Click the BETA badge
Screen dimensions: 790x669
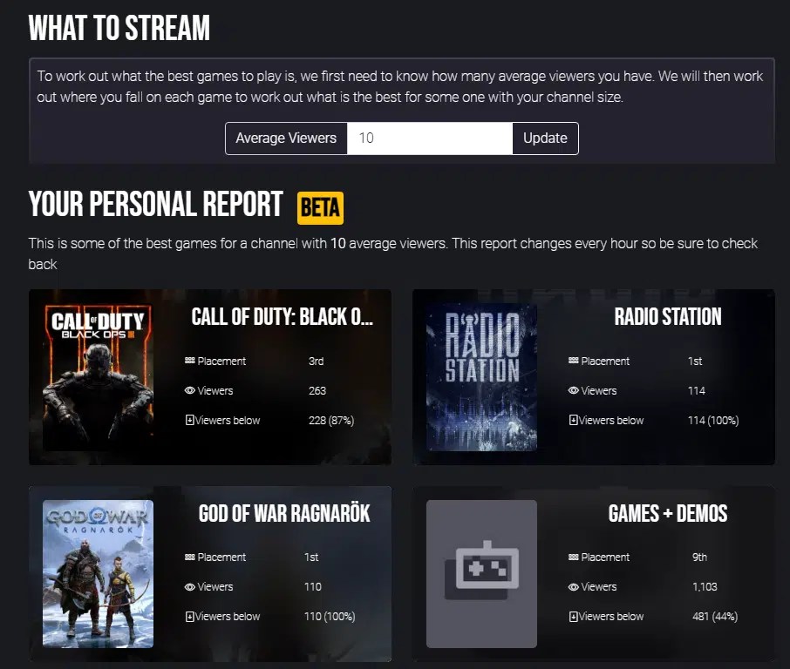point(319,207)
